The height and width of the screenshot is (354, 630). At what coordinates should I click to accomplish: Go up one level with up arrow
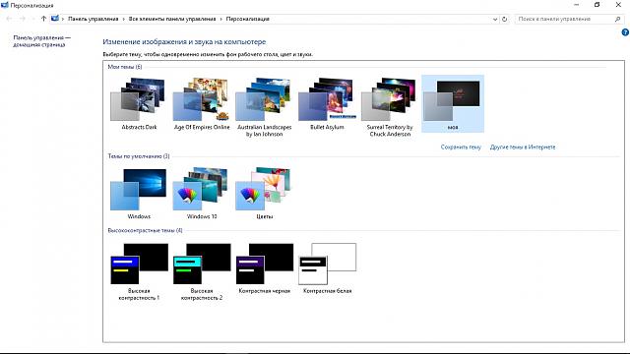pyautogui.click(x=43, y=19)
